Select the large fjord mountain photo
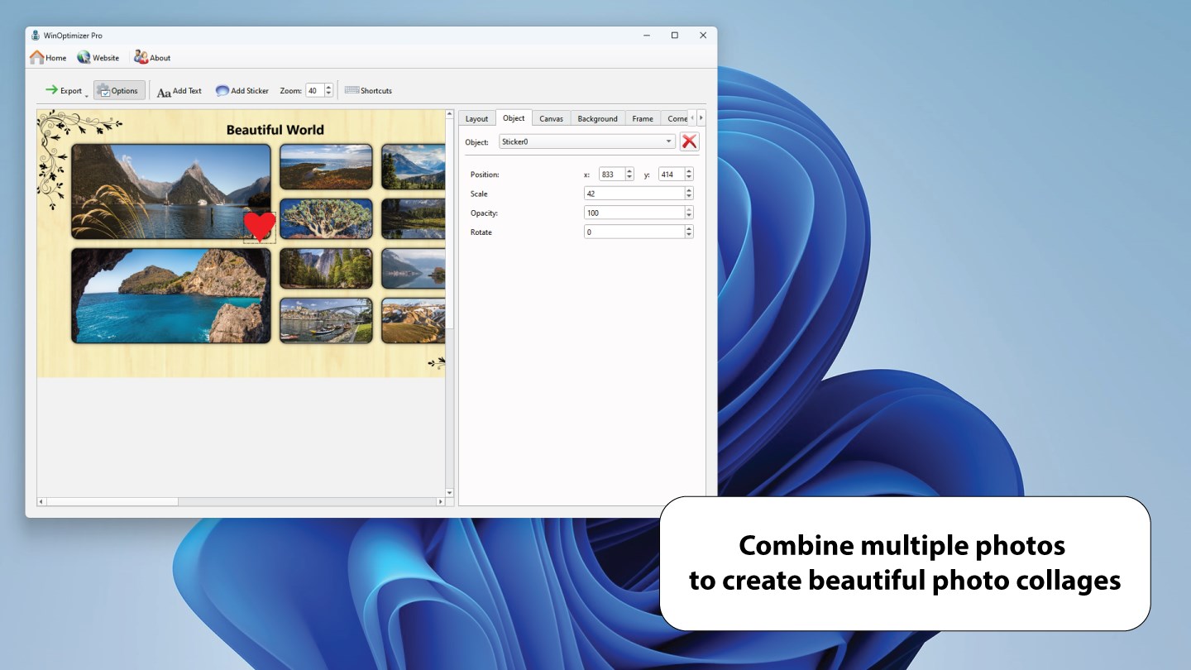The width and height of the screenshot is (1191, 670). tap(171, 192)
